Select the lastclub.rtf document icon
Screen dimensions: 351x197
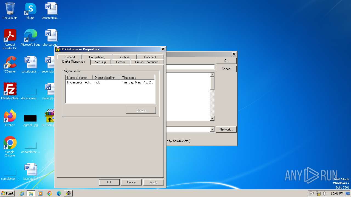pyautogui.click(x=30, y=172)
